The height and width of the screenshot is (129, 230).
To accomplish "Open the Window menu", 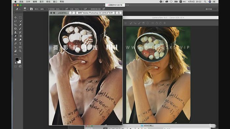I will point(55,2).
